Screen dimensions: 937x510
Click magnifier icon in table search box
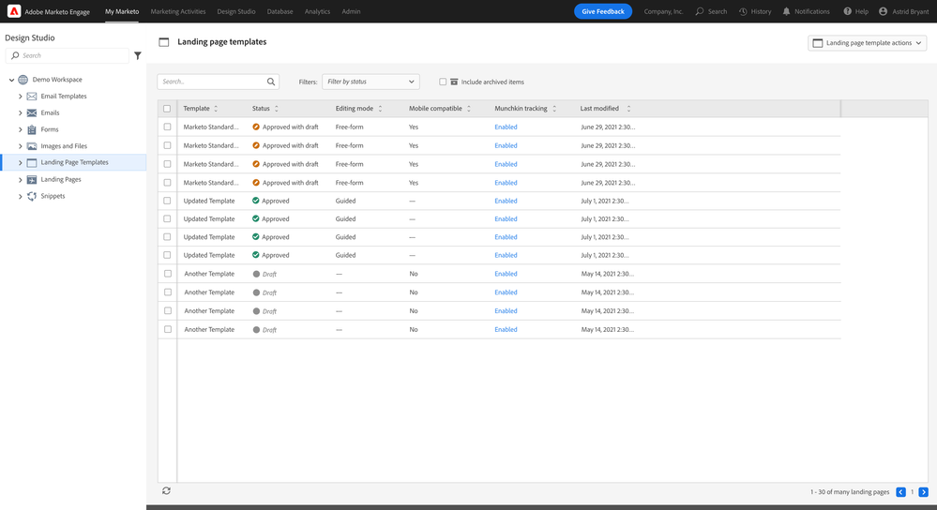(271, 82)
